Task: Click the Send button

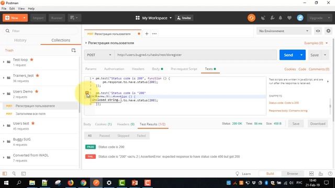Action: click(x=288, y=55)
